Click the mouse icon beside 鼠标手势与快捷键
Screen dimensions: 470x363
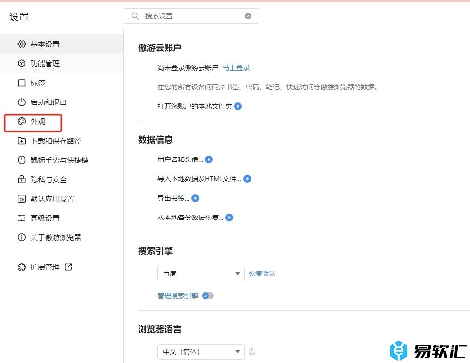22,160
